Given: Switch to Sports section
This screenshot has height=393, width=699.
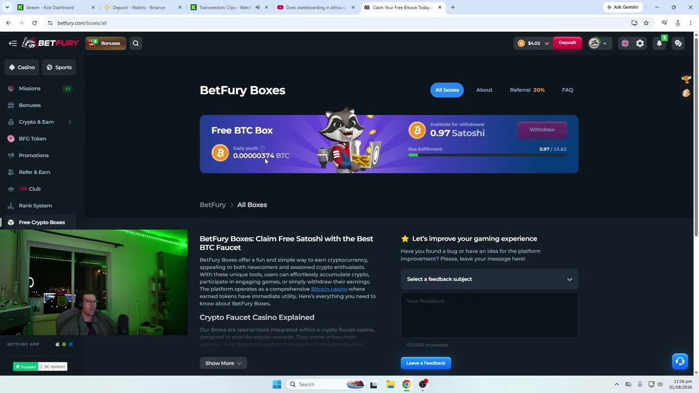Looking at the screenshot, I should tap(59, 67).
